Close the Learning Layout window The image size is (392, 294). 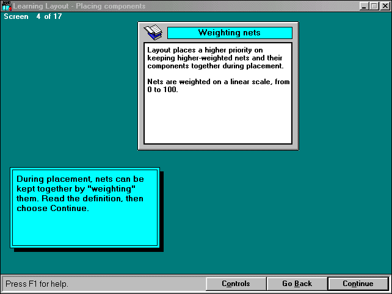pyautogui.click(x=384, y=6)
